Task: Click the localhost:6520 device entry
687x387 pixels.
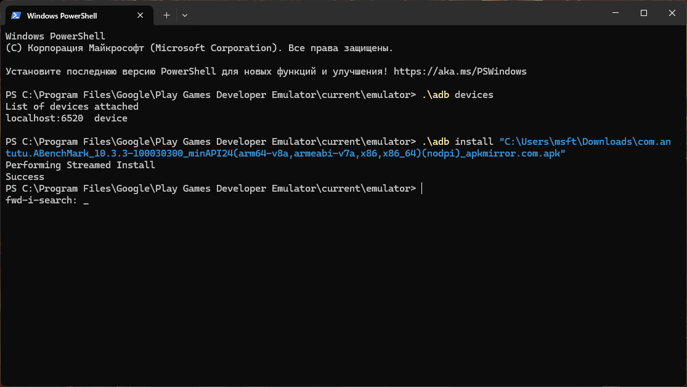Action: point(41,118)
